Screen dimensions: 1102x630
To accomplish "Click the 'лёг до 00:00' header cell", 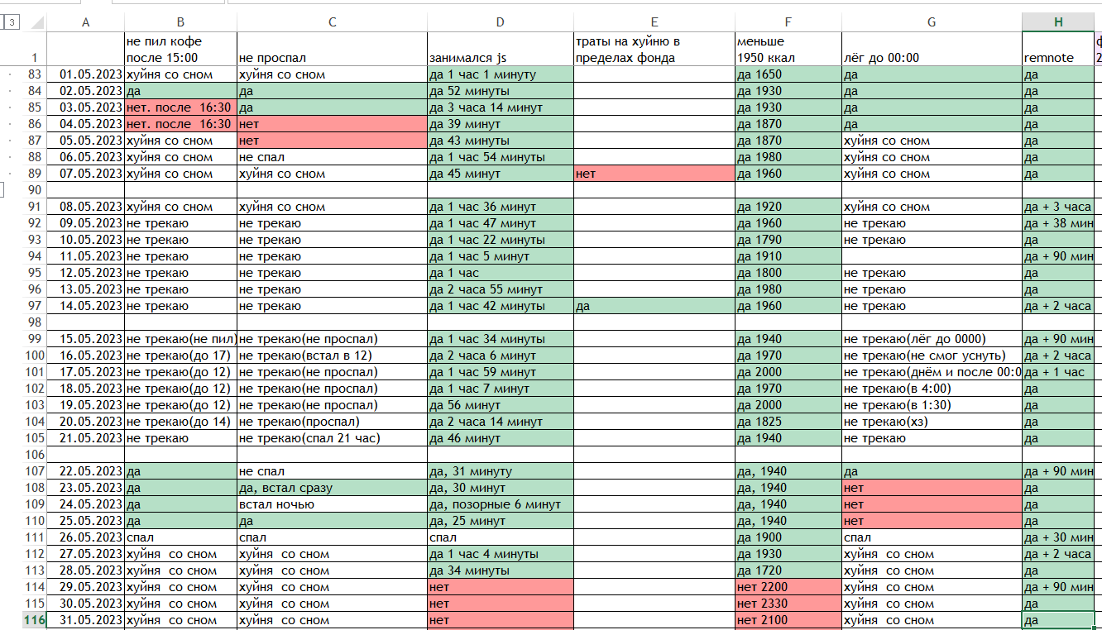I will 932,49.
